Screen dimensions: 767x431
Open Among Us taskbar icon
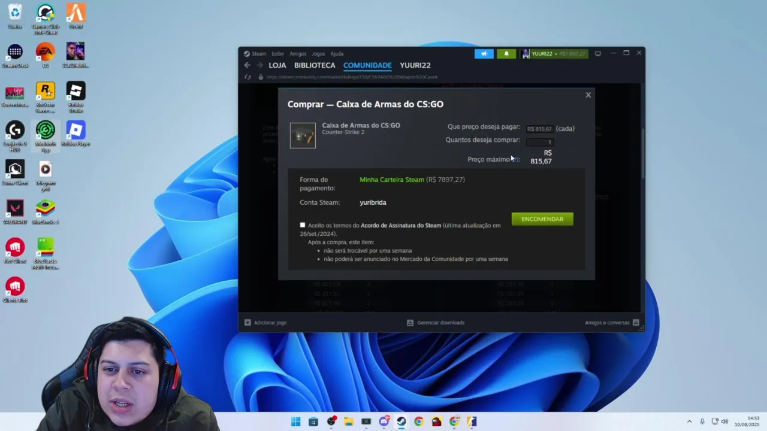(x=437, y=421)
